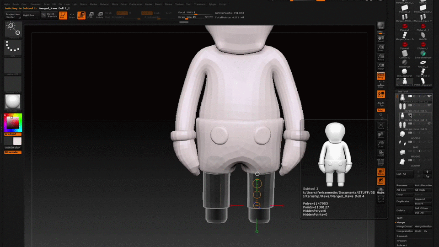Click the BPR render button

[381, 26]
